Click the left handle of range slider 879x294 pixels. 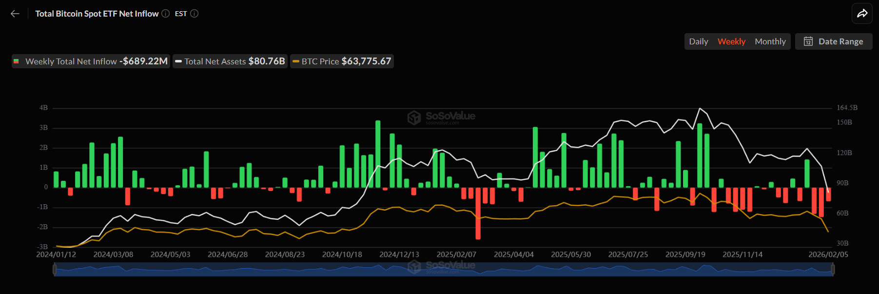pos(55,269)
